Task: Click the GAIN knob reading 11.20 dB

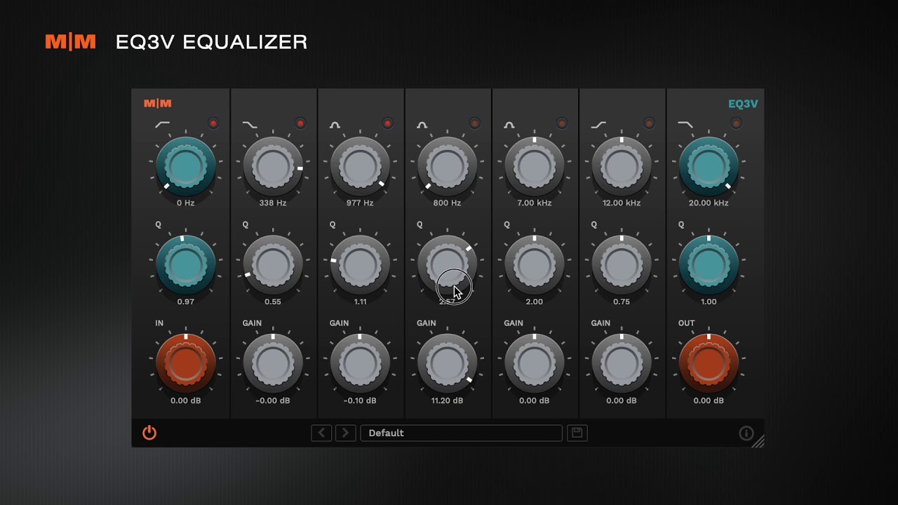Action: pos(447,364)
